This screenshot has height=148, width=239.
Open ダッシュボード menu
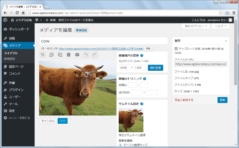pos(18,29)
